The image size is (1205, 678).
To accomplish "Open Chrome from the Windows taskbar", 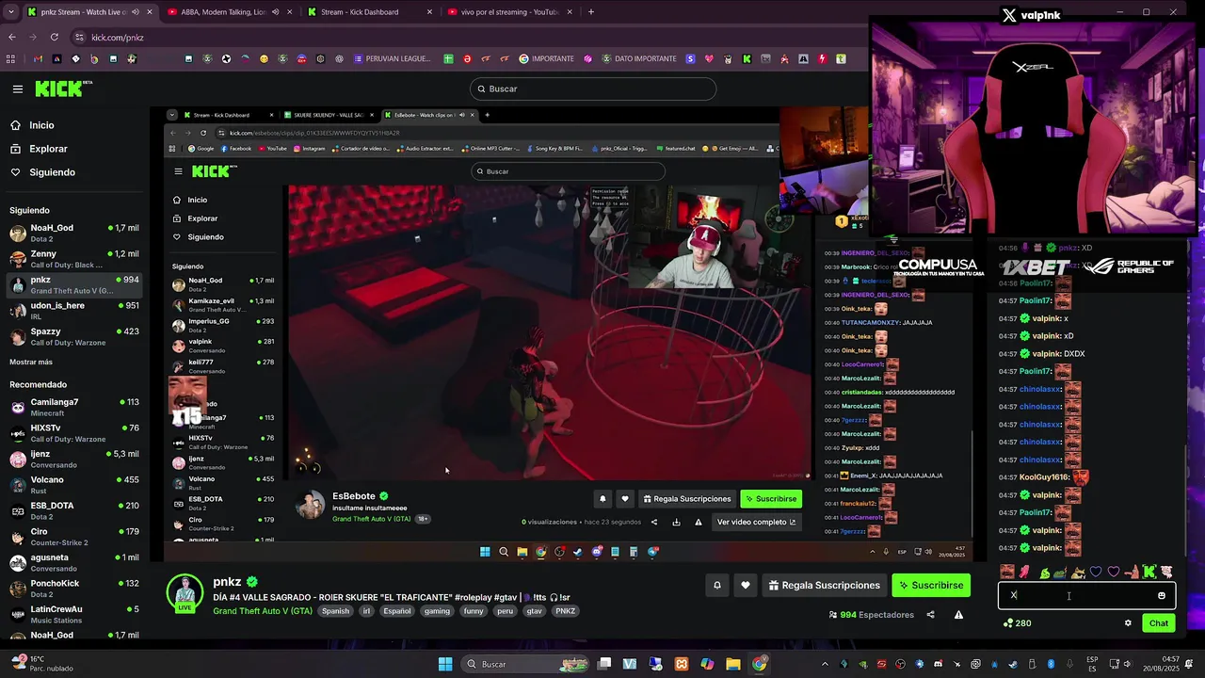I will point(759,664).
